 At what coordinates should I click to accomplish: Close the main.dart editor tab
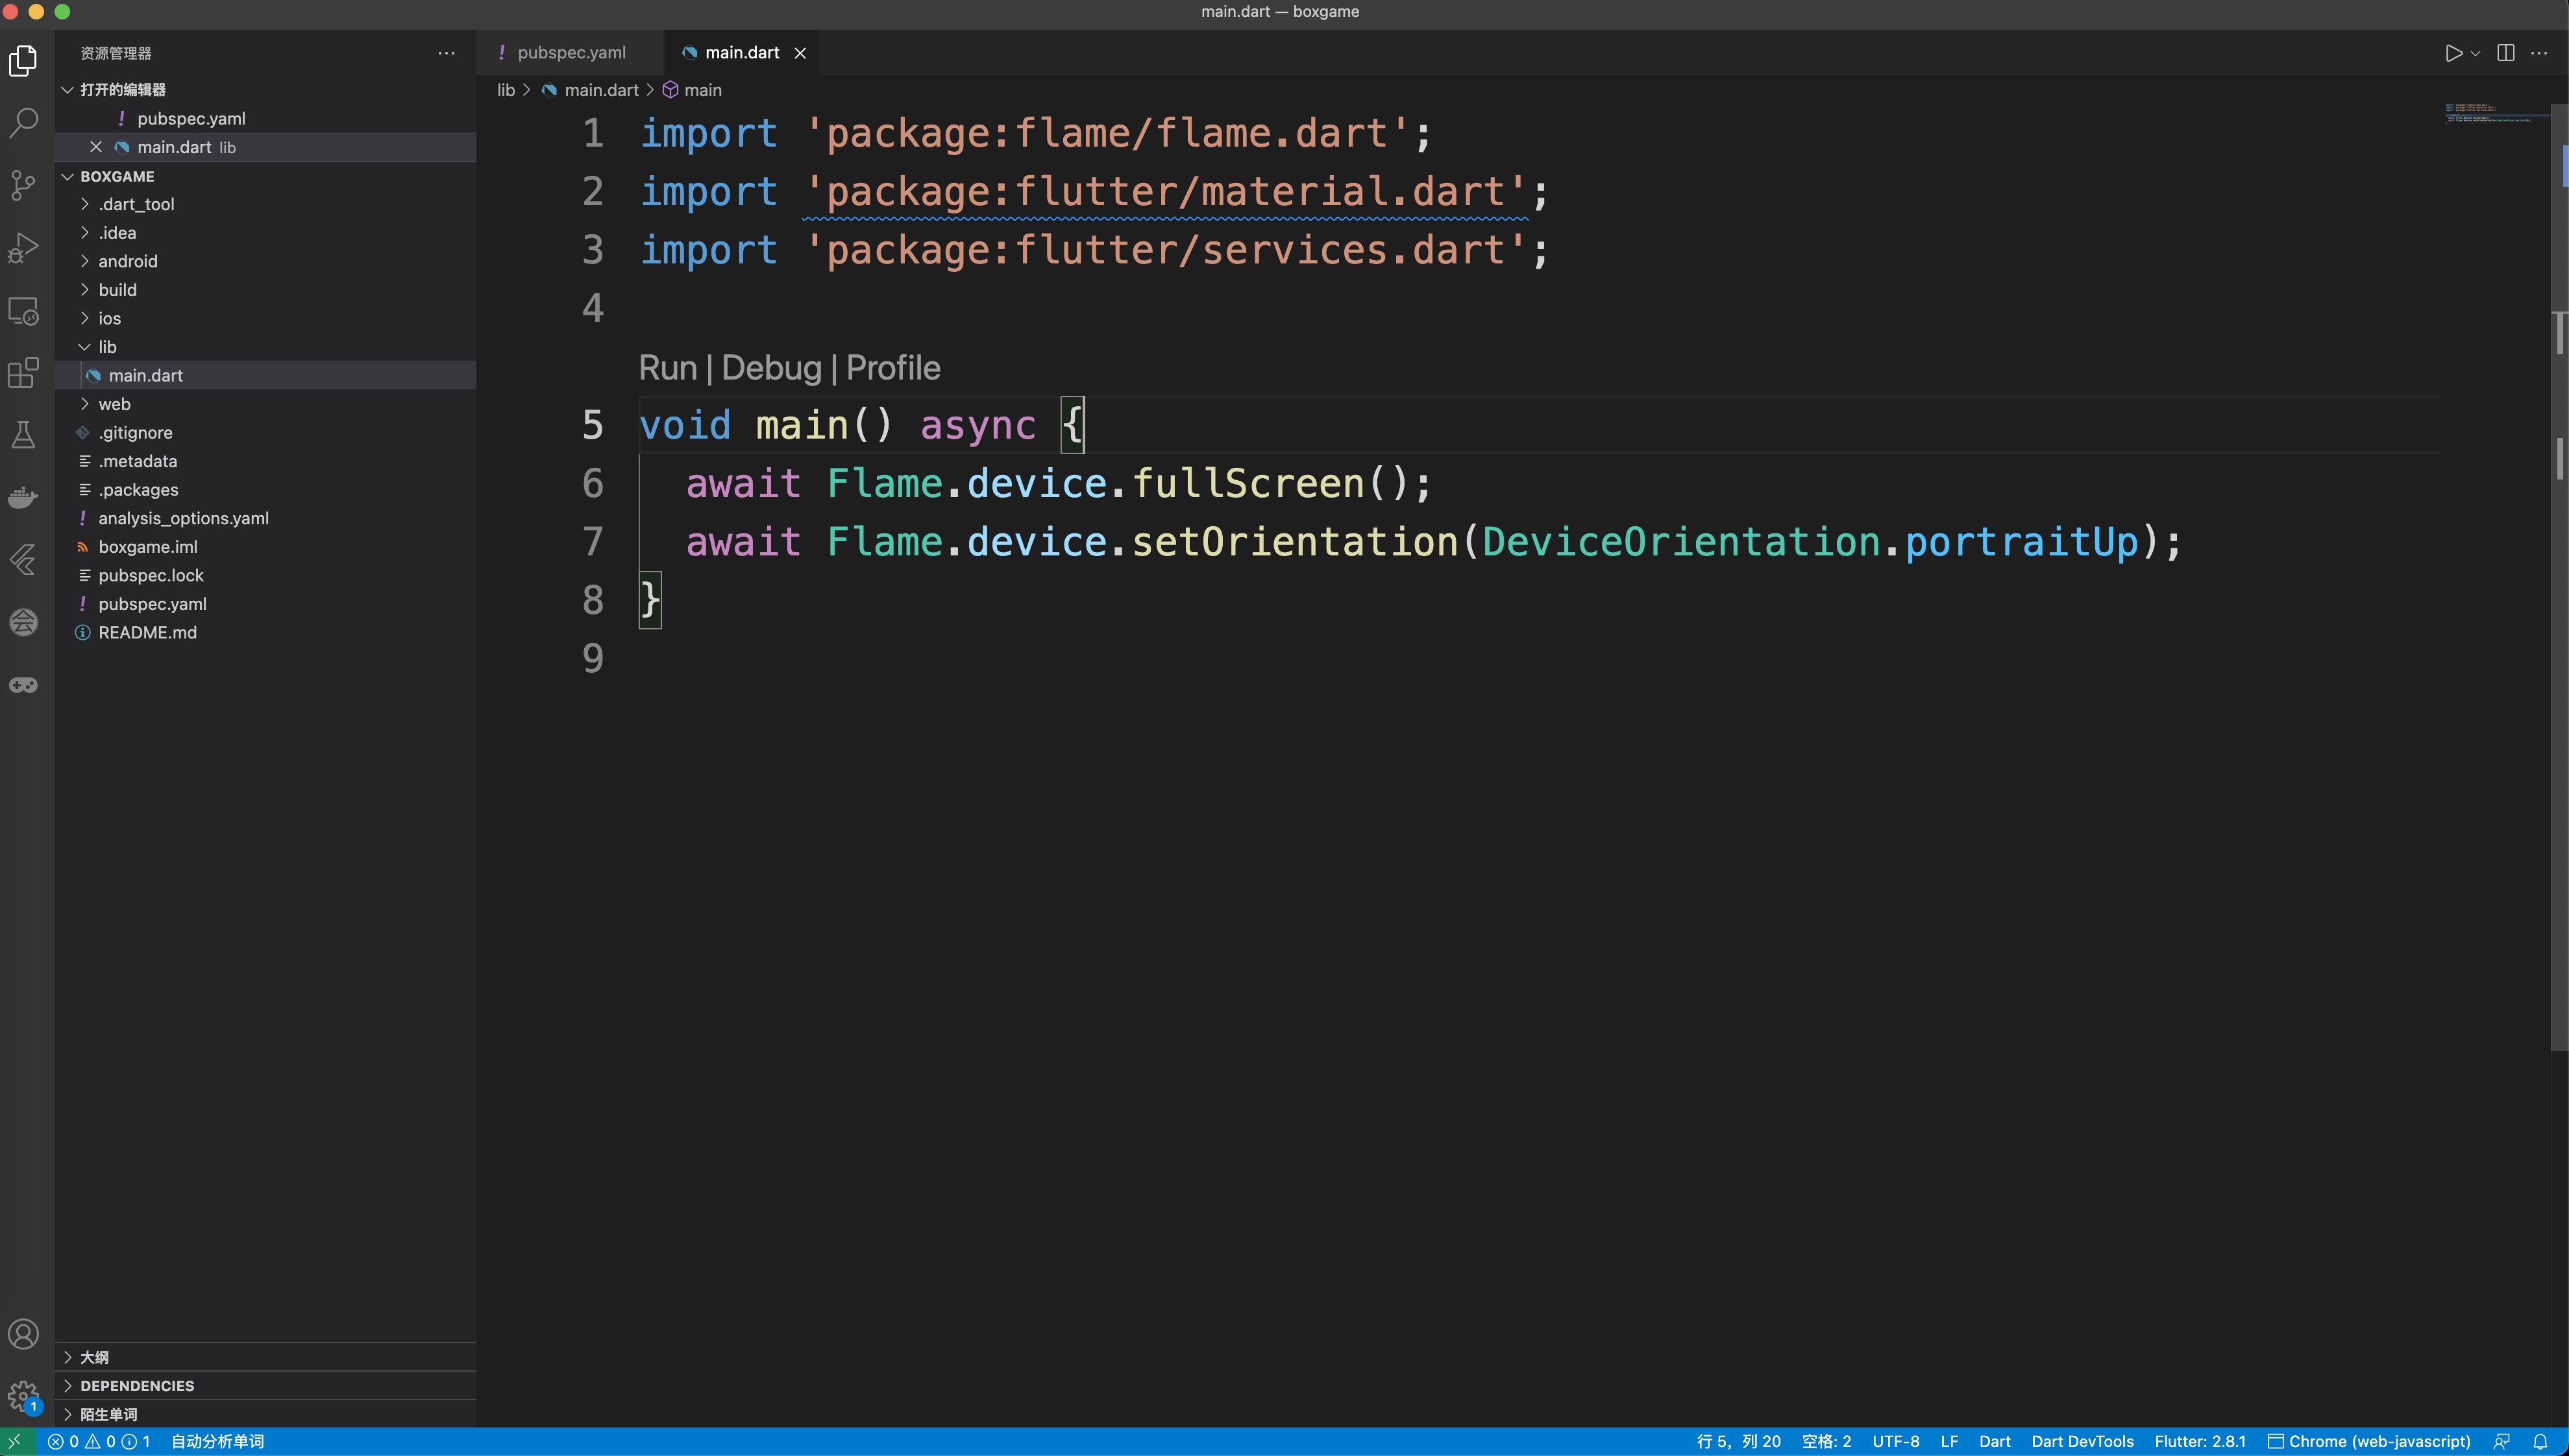tap(800, 54)
